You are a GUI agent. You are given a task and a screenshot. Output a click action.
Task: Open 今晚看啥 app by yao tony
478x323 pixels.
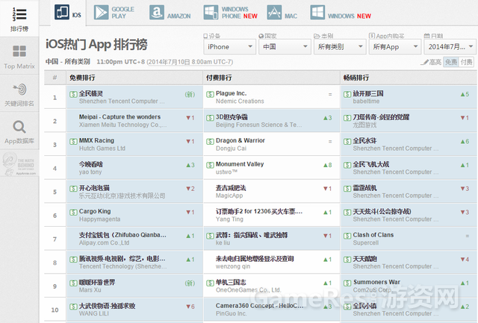click(x=91, y=164)
